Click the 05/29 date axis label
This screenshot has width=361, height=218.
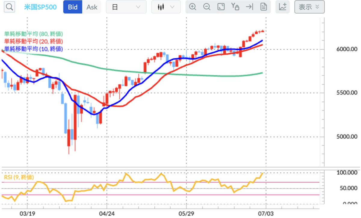tap(186, 213)
